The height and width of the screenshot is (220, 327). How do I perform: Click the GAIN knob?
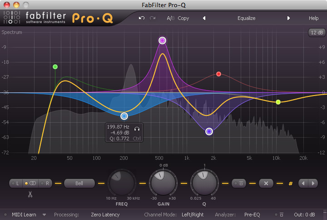tap(163, 183)
